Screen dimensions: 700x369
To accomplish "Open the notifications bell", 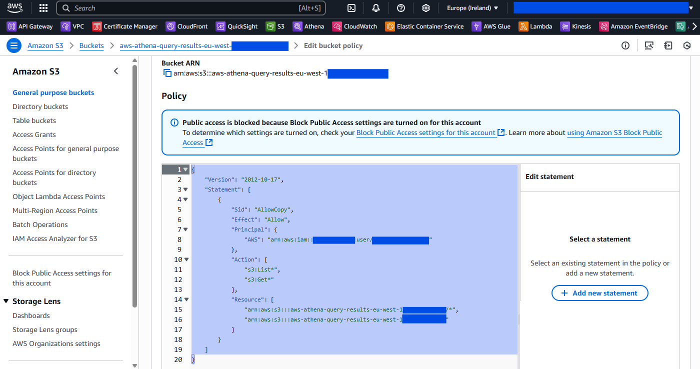I will pyautogui.click(x=376, y=8).
